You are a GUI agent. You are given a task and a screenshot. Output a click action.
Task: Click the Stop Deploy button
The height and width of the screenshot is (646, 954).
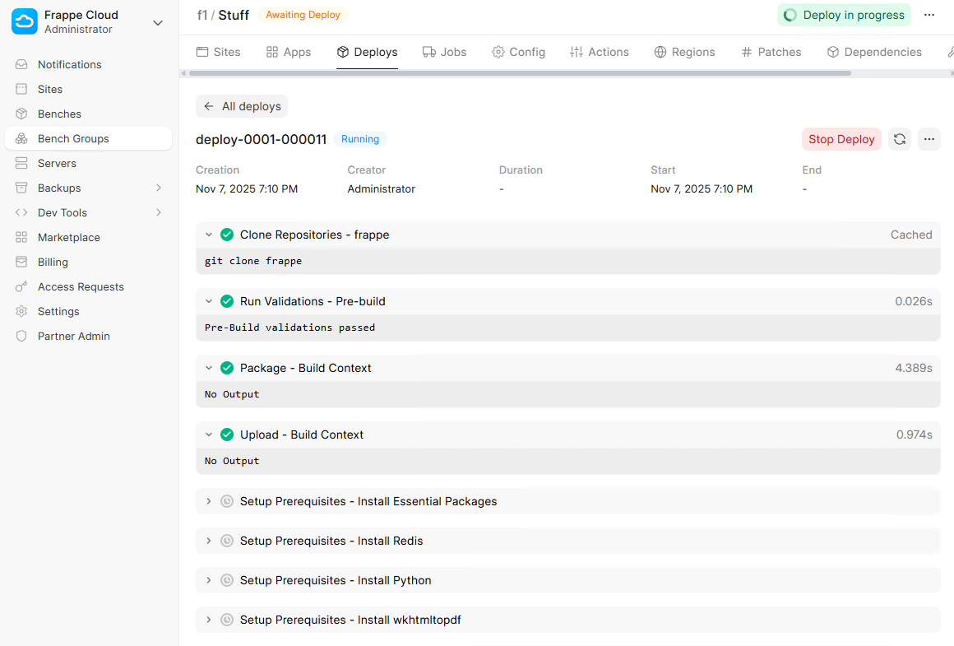click(841, 139)
